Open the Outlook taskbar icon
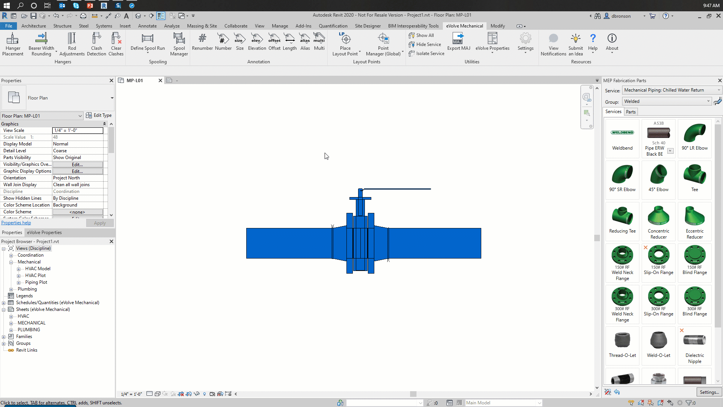 pos(63,6)
